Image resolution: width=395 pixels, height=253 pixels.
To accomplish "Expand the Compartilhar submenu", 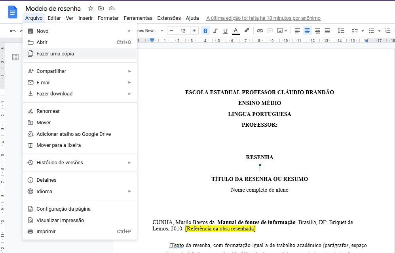I will point(80,71).
